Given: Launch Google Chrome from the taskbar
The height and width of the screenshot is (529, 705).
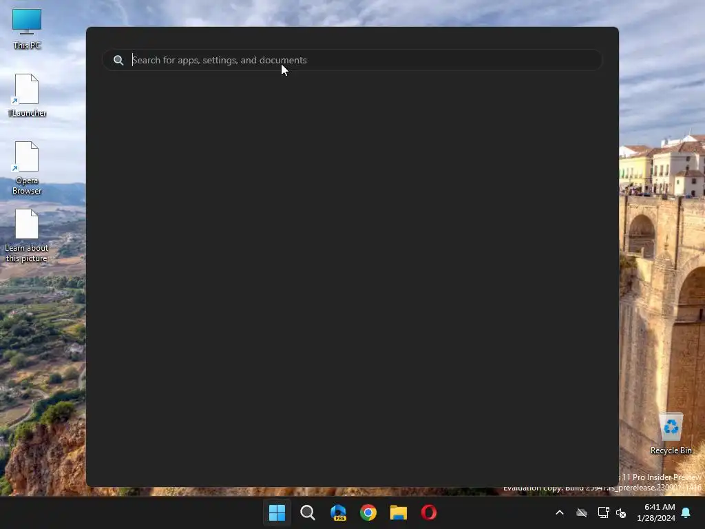Looking at the screenshot, I should [x=368, y=512].
